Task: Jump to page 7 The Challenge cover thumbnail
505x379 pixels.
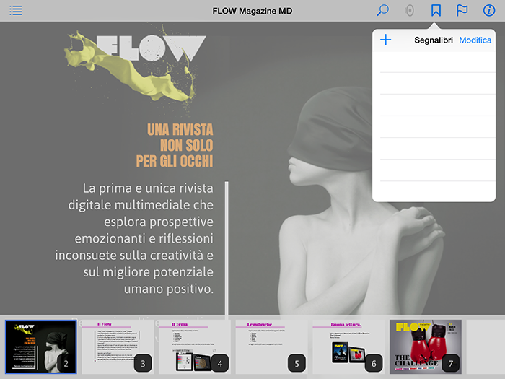Action: coord(426,347)
